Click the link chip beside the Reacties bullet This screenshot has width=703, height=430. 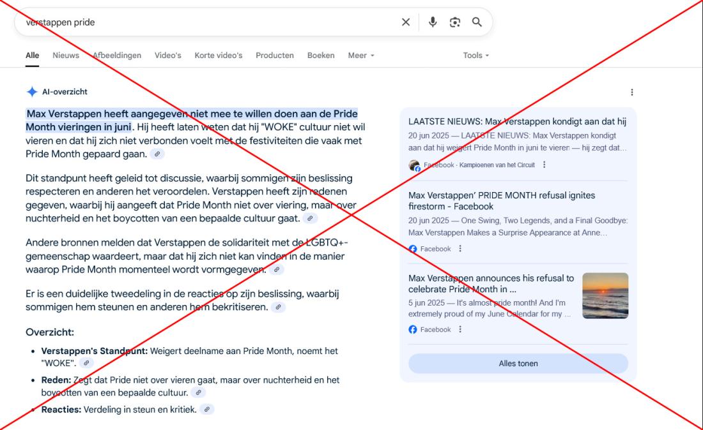[x=206, y=409]
